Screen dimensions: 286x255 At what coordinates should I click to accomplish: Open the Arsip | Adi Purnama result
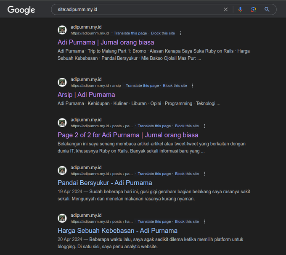[86, 95]
